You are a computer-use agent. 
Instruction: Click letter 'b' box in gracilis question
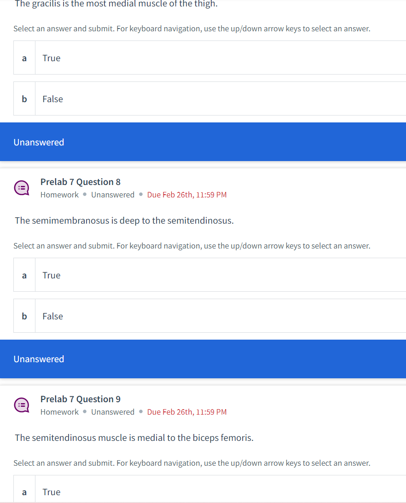(x=24, y=98)
